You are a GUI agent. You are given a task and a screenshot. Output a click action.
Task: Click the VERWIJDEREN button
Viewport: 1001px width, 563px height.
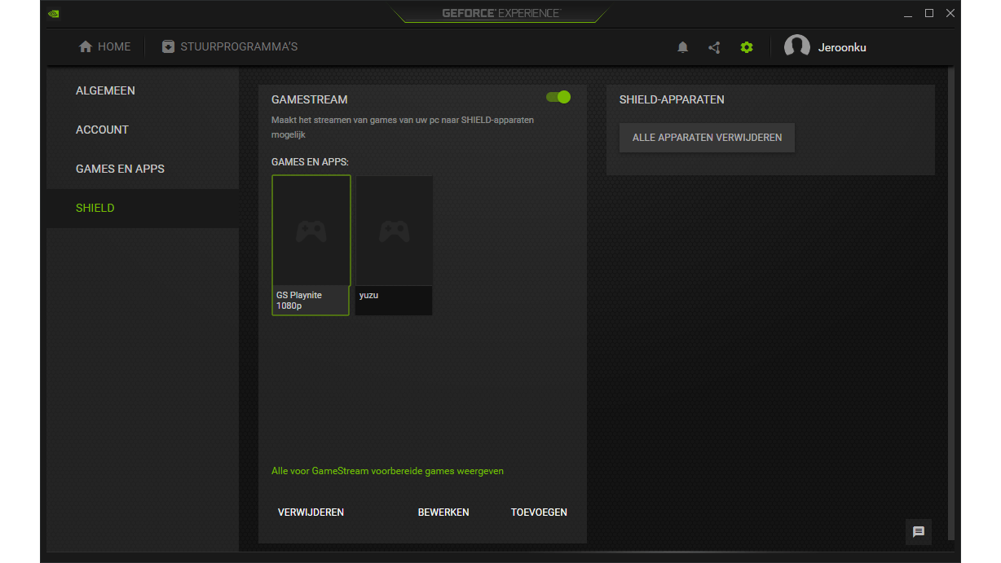tap(311, 512)
